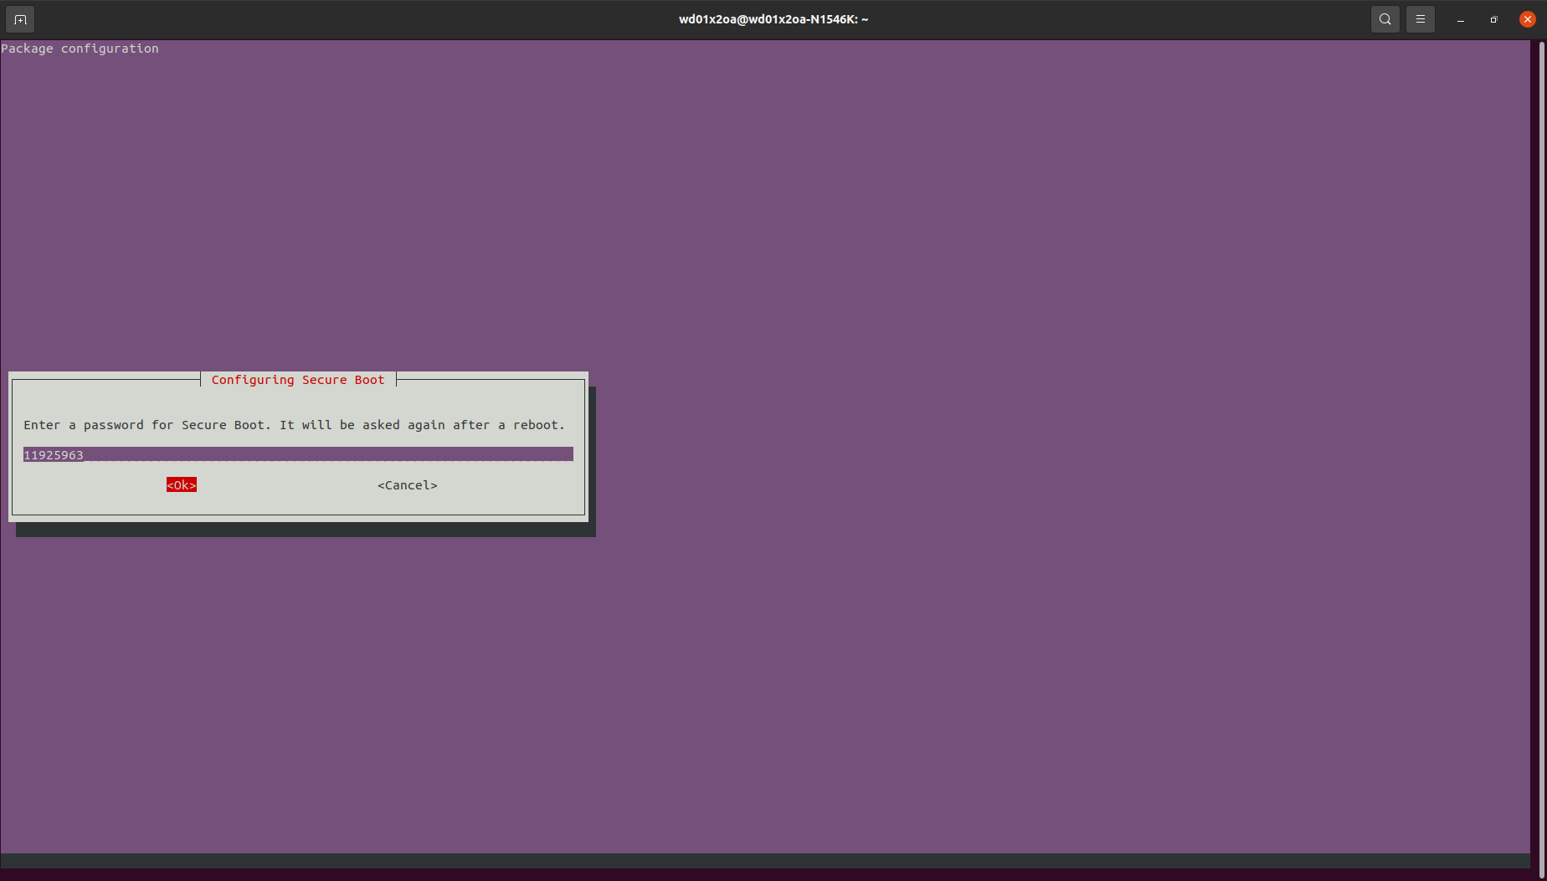Image resolution: width=1547 pixels, height=881 pixels.
Task: Confirm the Secure Boot password with Ok
Action: coord(181,484)
